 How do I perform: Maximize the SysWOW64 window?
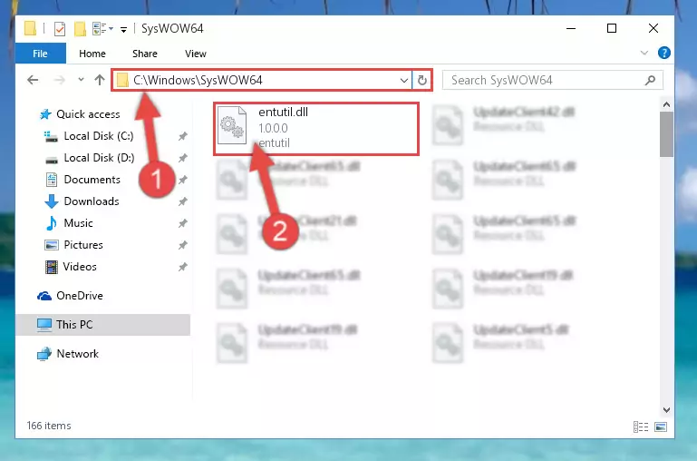point(612,28)
